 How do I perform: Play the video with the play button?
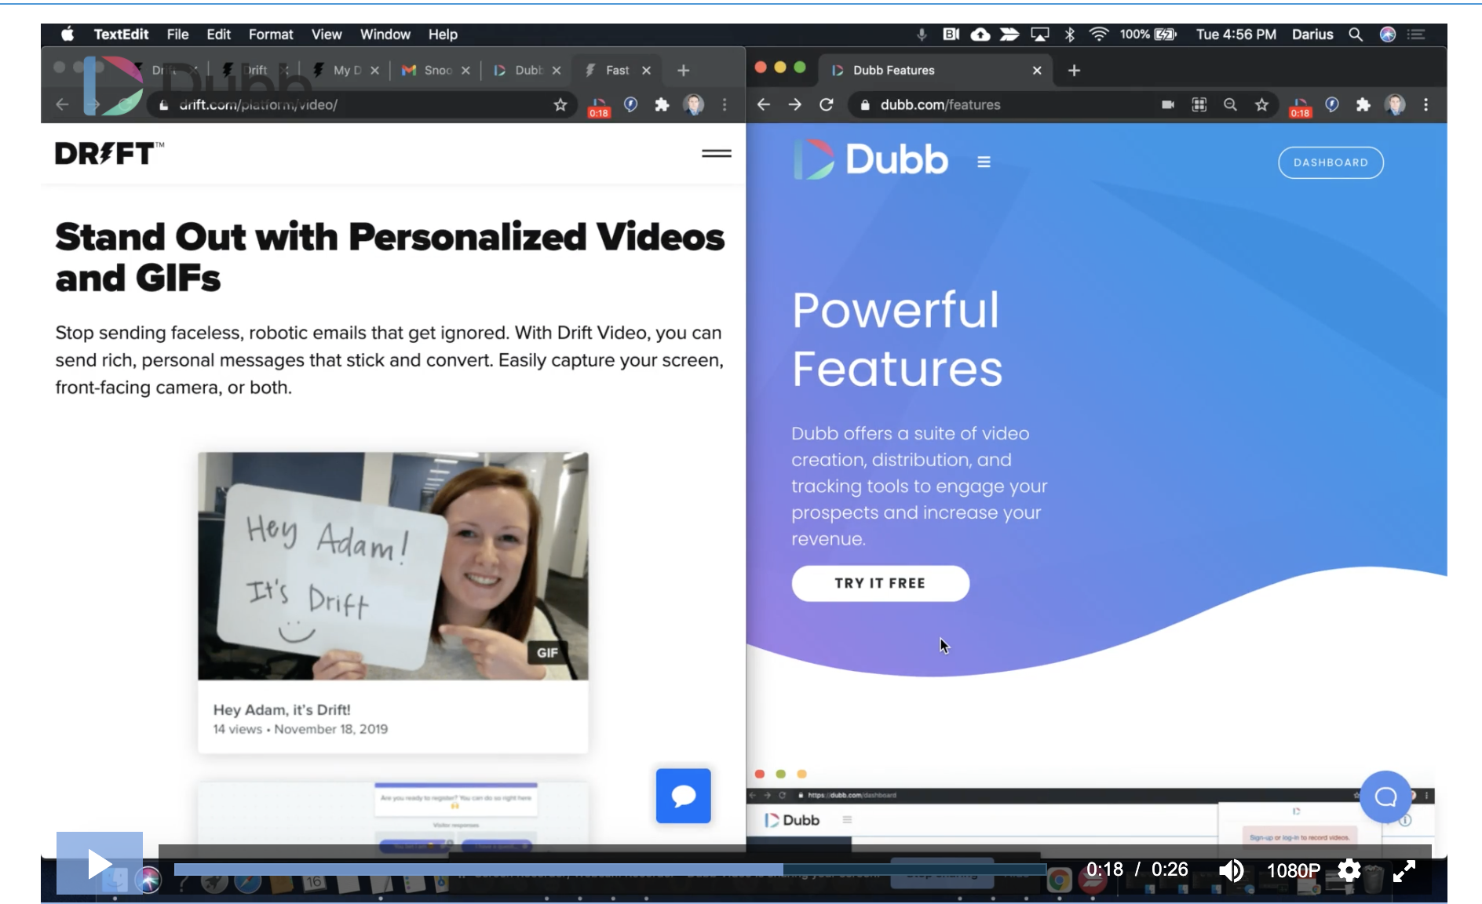tap(100, 863)
